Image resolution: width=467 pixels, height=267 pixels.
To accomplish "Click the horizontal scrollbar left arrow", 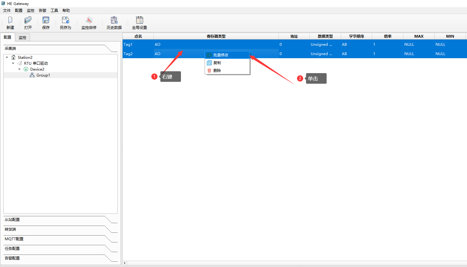I will click(125, 263).
